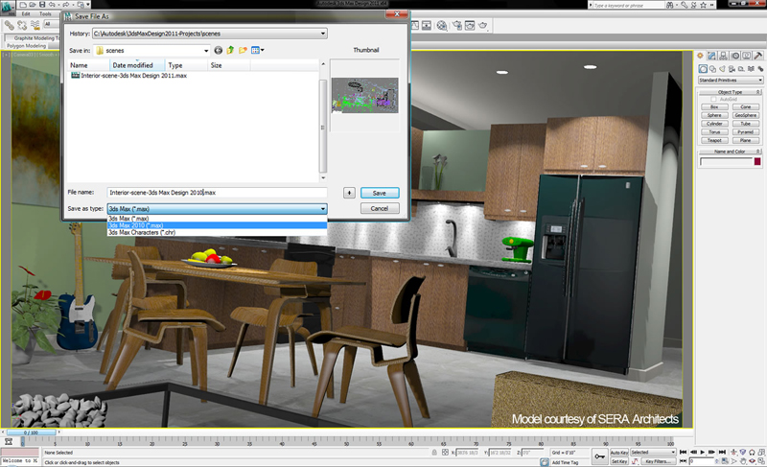
Task: Open the History path dropdown
Action: pyautogui.click(x=323, y=34)
